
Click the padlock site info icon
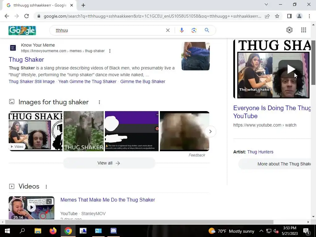(x=39, y=16)
